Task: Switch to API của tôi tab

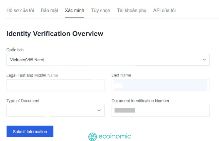Action: (164, 10)
